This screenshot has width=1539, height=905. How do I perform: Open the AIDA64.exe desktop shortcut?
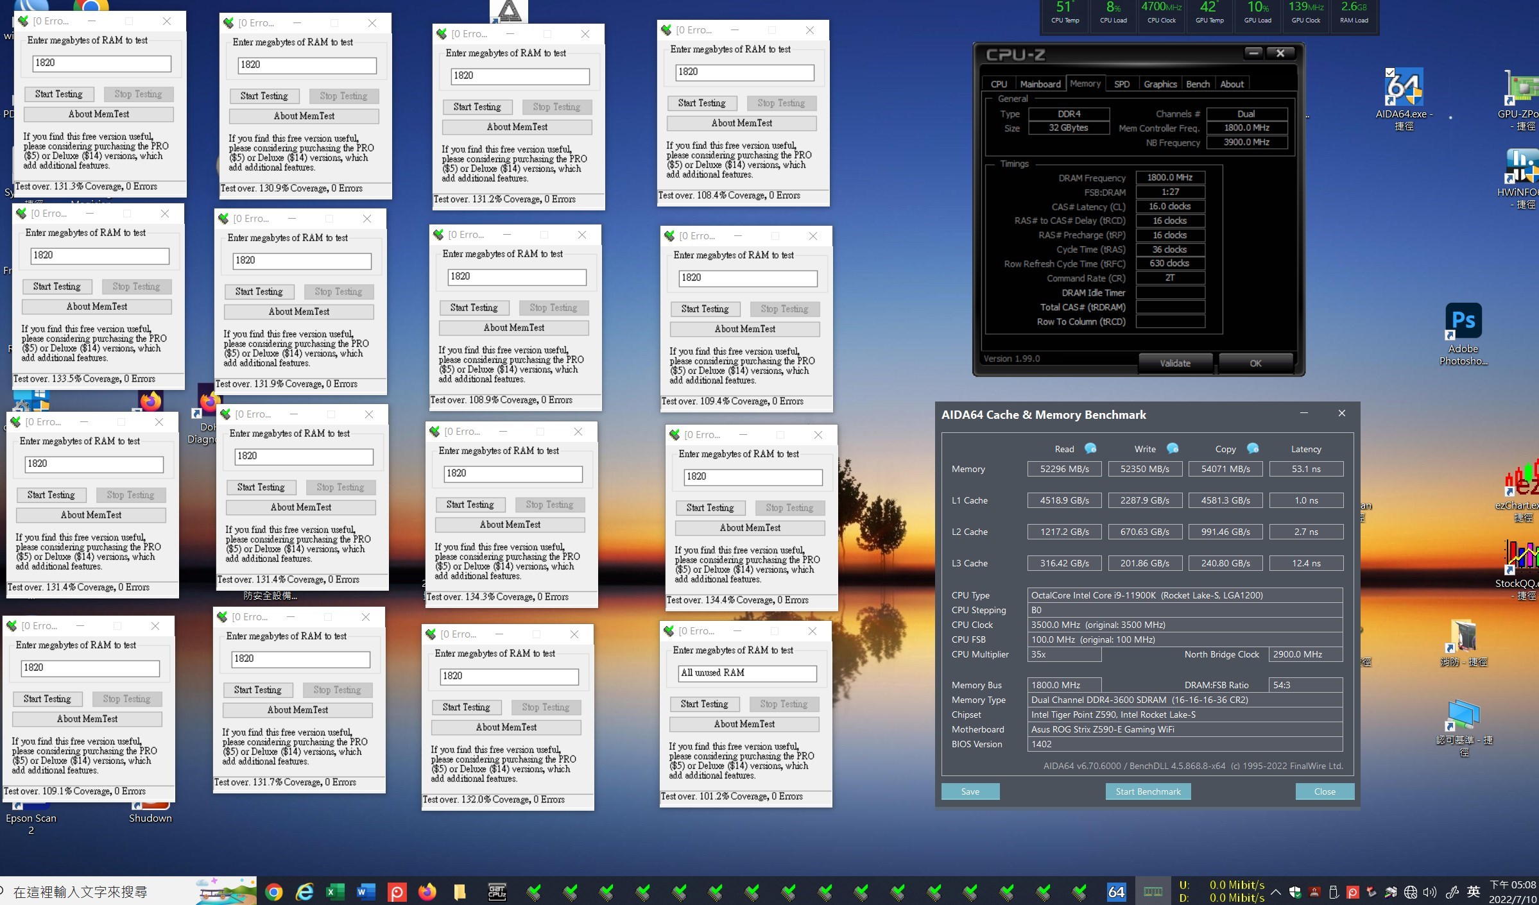1404,97
